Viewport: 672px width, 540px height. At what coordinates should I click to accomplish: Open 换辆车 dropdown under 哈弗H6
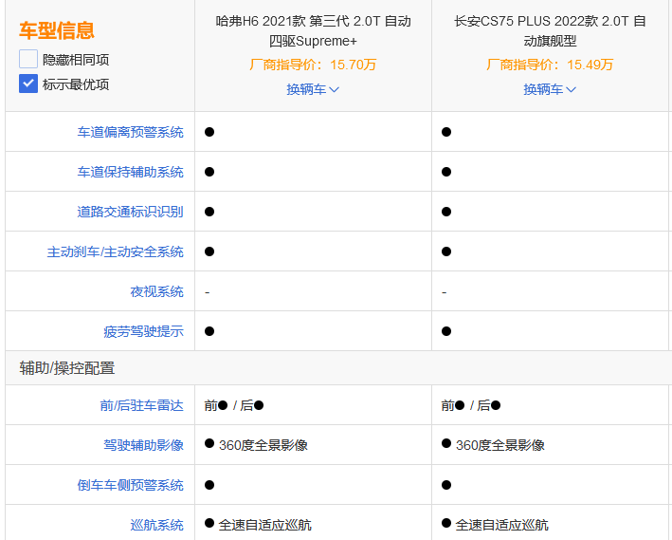pyautogui.click(x=313, y=89)
